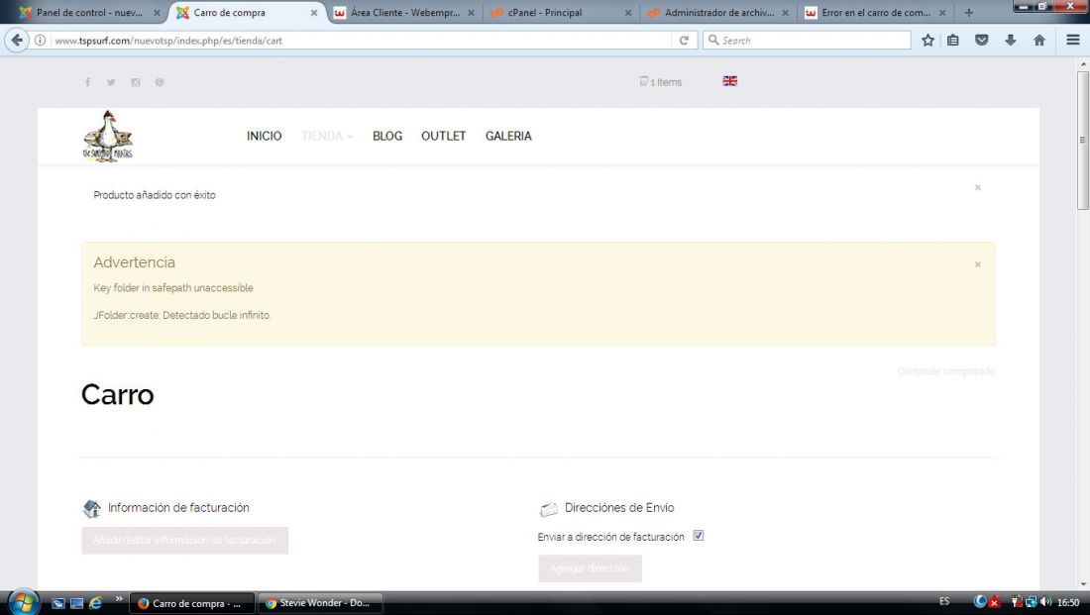Click the duck pirate site logo
This screenshot has width=1090, height=615.
[x=108, y=137]
